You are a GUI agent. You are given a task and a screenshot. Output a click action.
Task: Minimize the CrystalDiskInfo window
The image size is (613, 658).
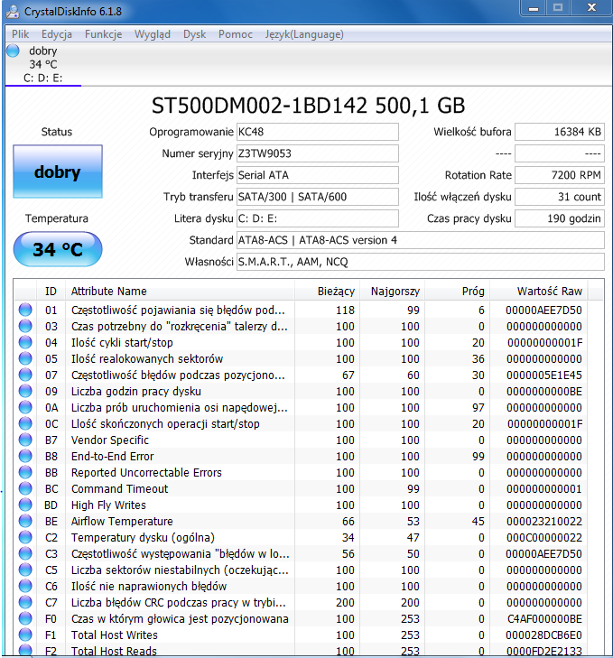pos(534,8)
